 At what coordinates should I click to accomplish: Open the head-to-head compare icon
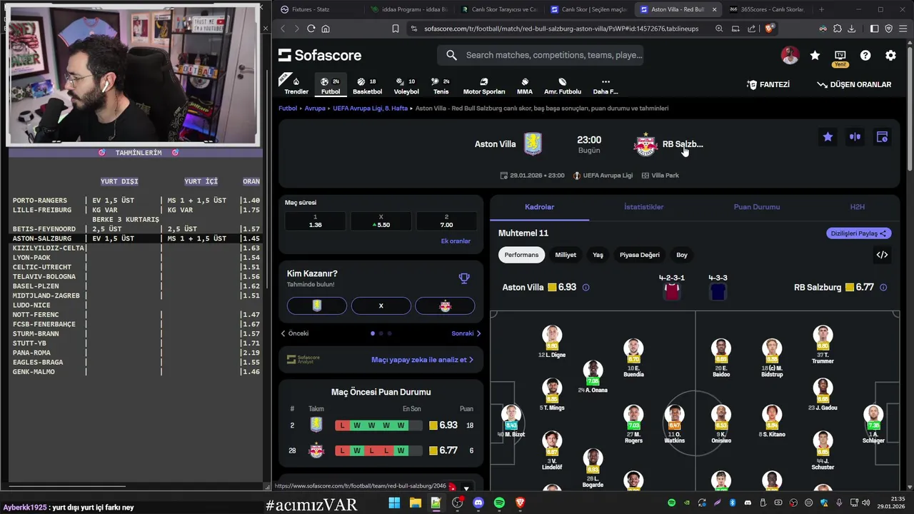855,136
